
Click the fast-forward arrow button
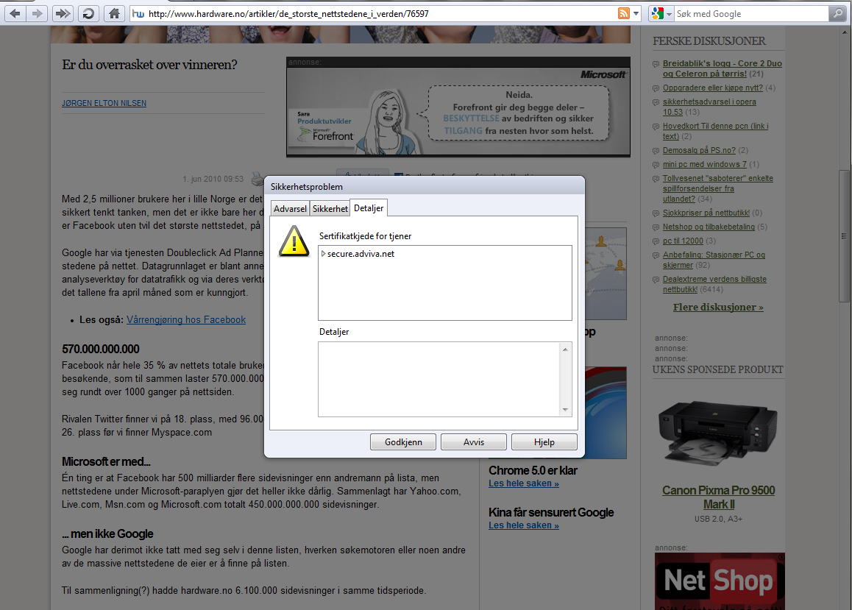[x=63, y=13]
